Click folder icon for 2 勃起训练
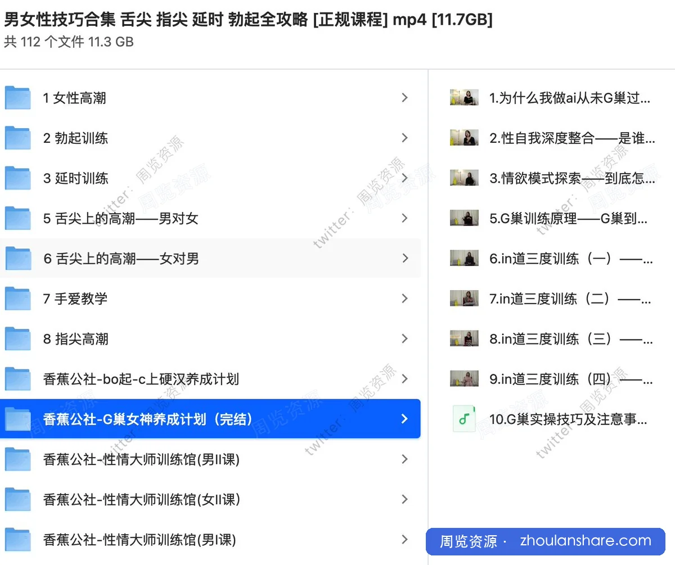Viewport: 675px width, 565px height. [17, 138]
